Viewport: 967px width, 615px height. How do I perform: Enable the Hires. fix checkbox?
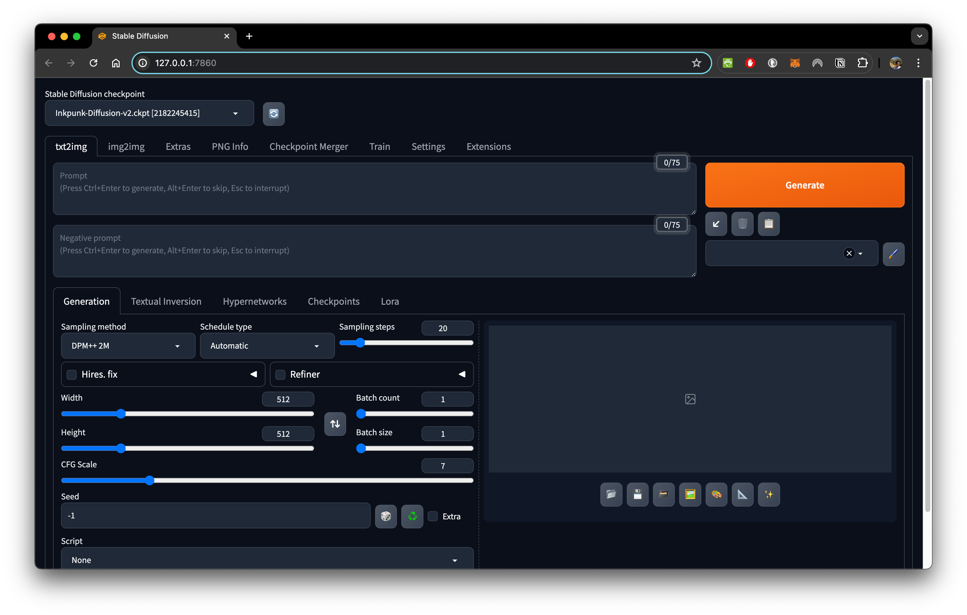coord(72,374)
